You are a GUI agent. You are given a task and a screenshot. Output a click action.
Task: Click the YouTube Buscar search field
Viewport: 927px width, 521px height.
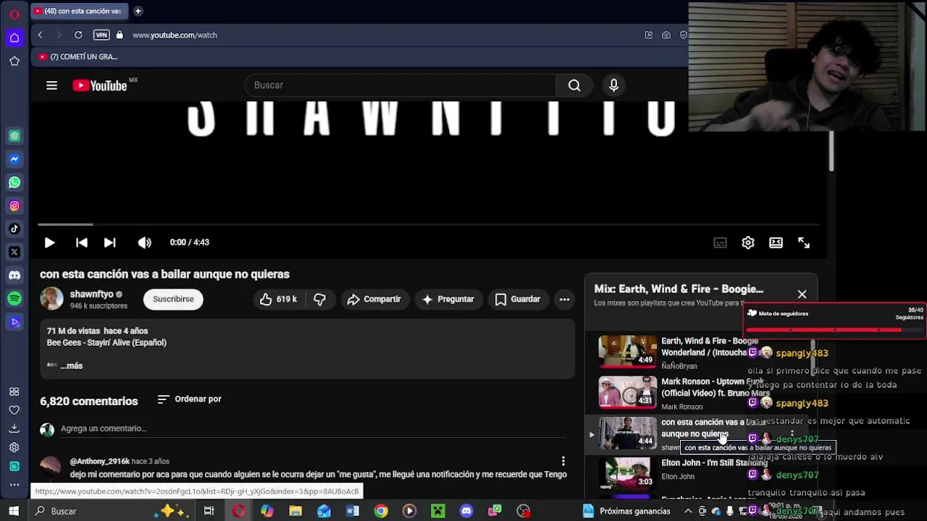pos(400,85)
